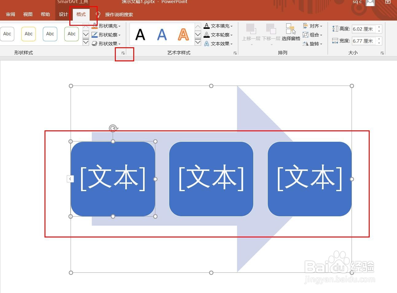
Task: Open the 选择窗格 (Selection Pane)
Action: point(290,34)
